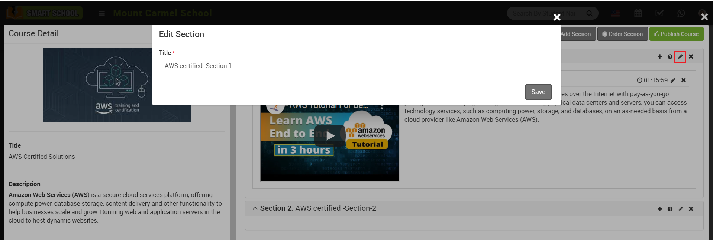Edit the lesson beside the 01:15:59 duration
The width and height of the screenshot is (713, 240).
[x=673, y=80]
